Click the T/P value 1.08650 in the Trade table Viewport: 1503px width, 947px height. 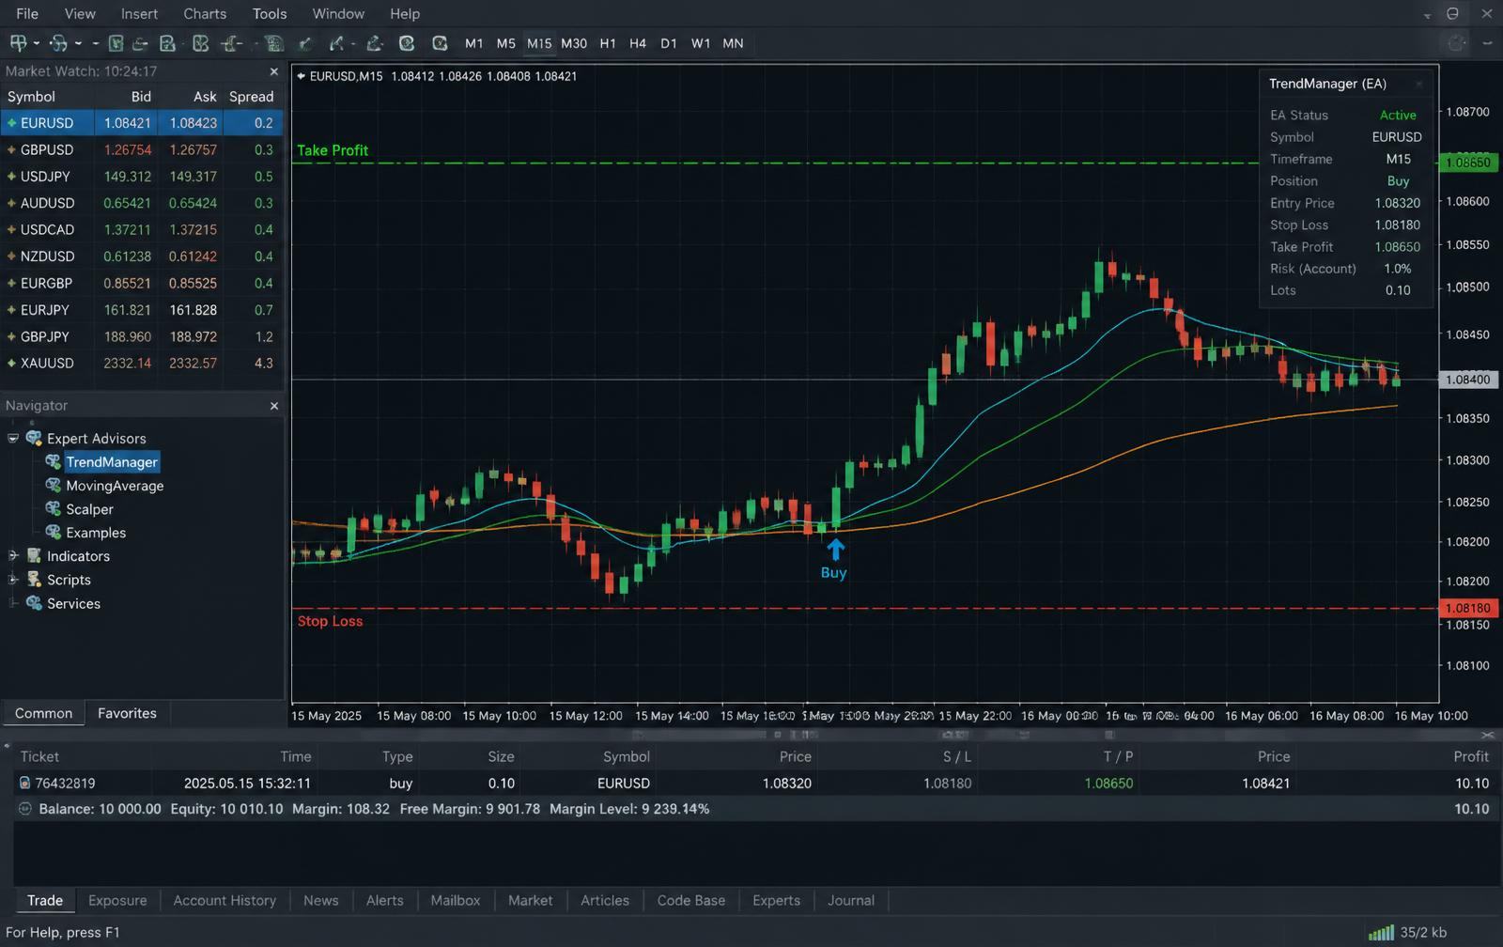tap(1108, 783)
